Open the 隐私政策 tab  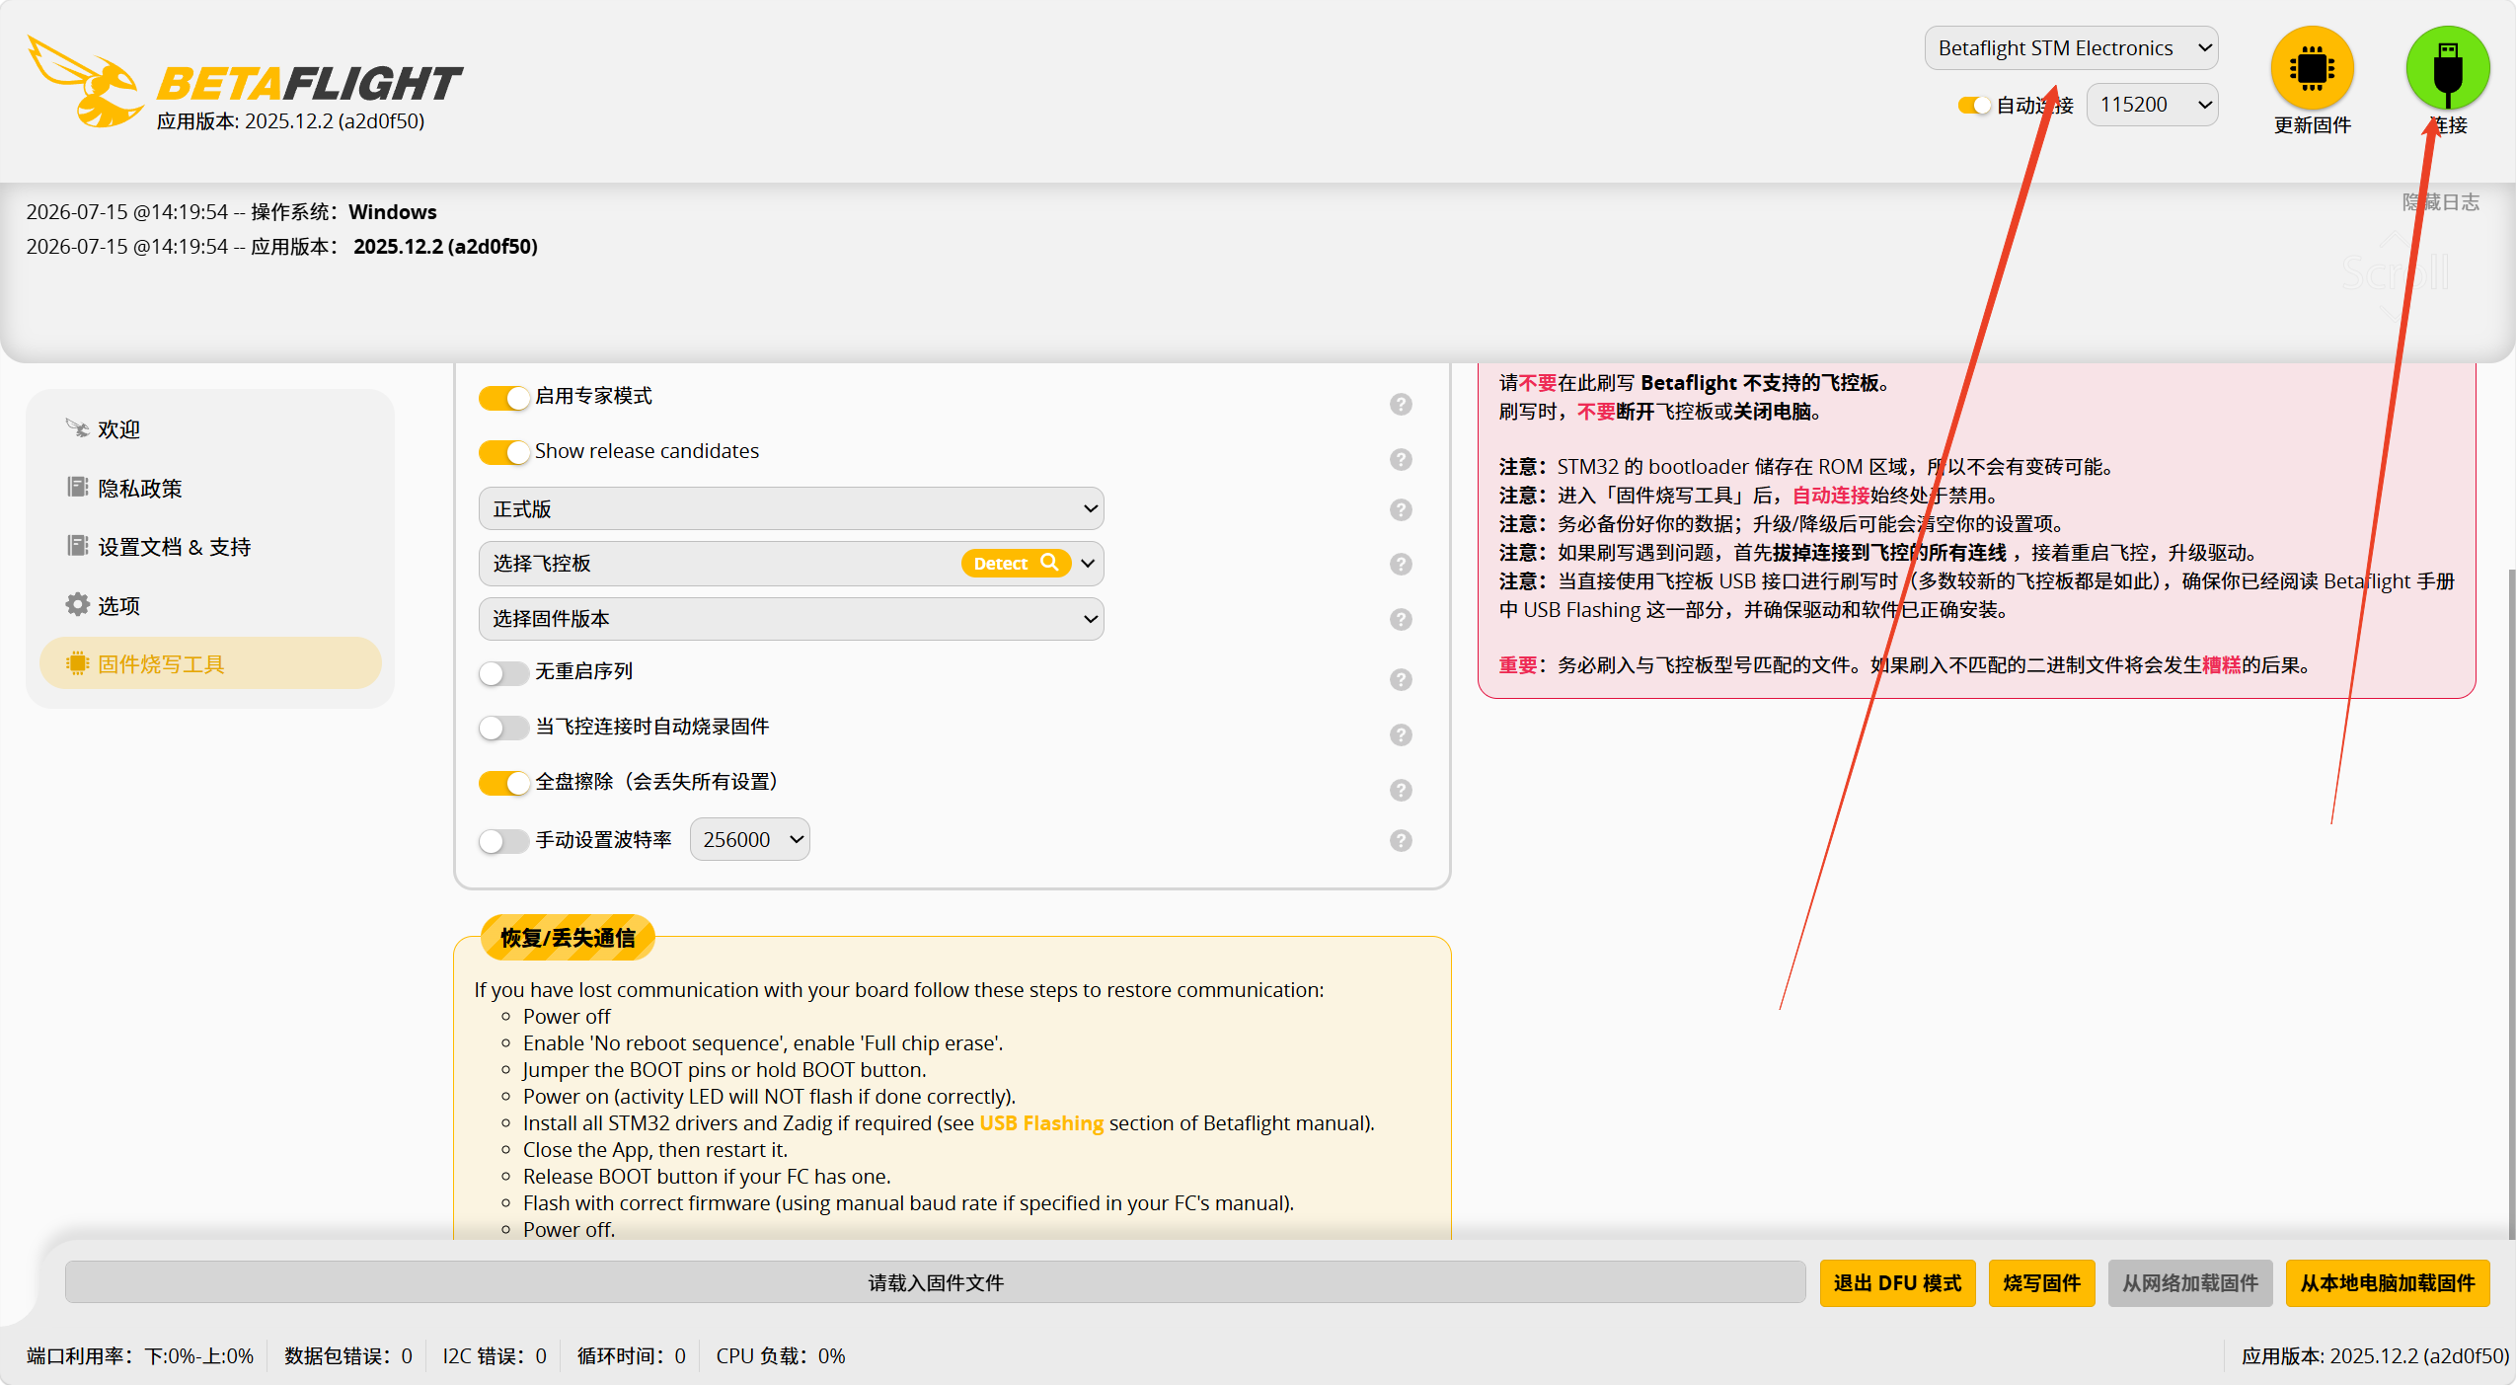coord(210,488)
